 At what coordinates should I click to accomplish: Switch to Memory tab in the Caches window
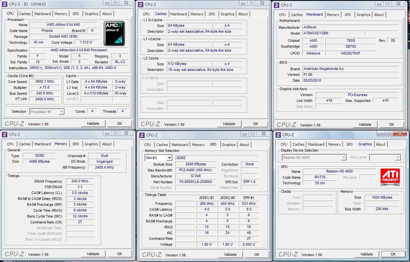(196, 14)
